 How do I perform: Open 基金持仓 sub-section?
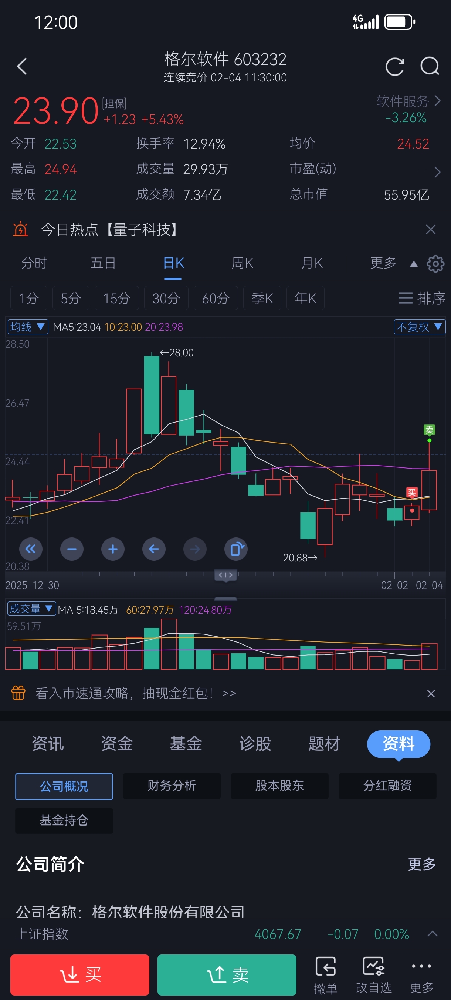(x=64, y=821)
